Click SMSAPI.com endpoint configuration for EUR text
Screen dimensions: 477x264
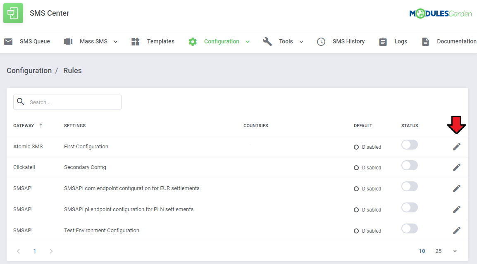tap(132, 188)
